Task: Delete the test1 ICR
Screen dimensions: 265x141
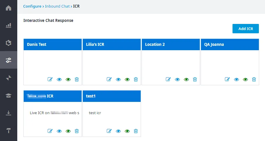Action: point(136,131)
